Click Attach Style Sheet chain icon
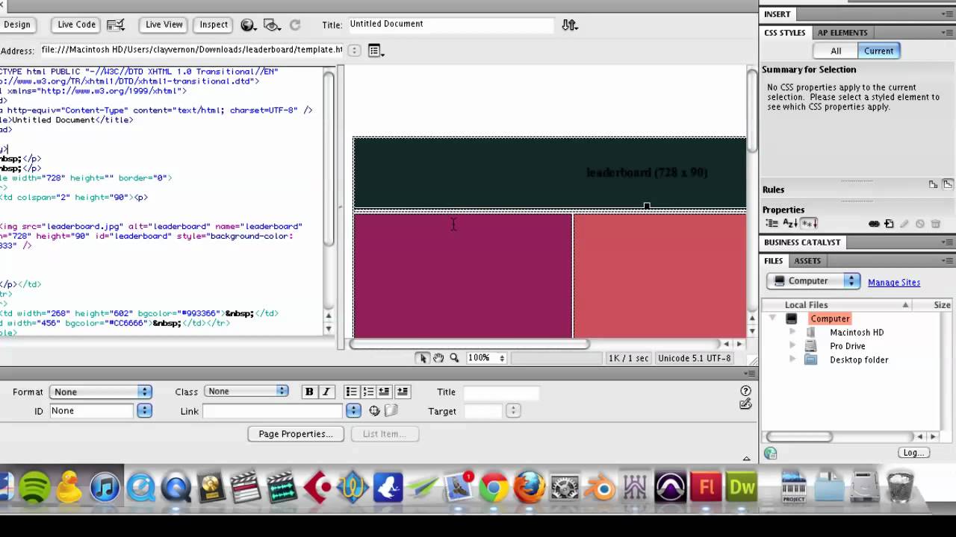Screen dimensions: 956x537 tap(874, 224)
